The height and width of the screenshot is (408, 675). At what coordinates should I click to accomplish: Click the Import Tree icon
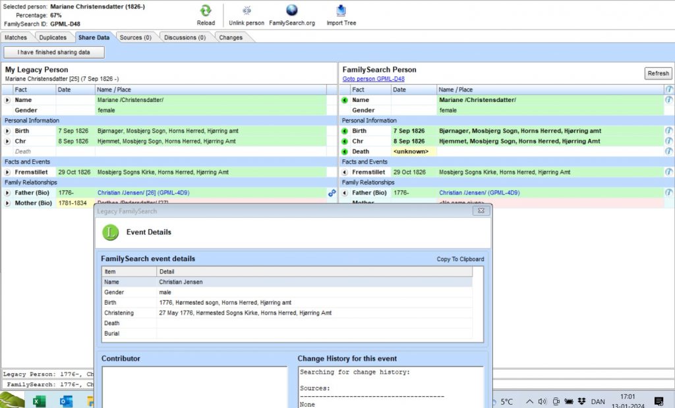341,11
